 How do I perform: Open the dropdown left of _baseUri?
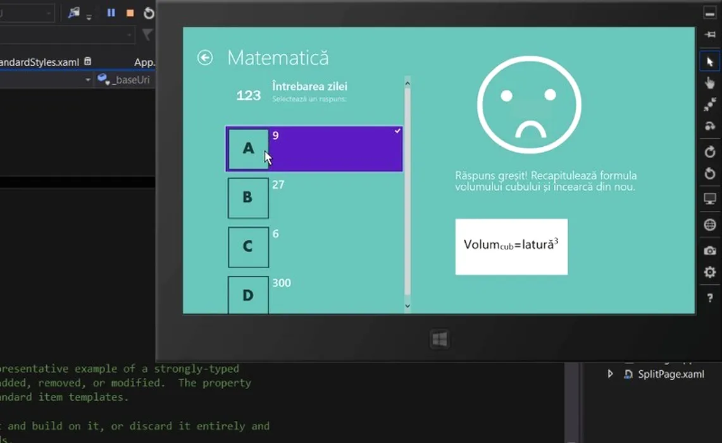tap(88, 80)
